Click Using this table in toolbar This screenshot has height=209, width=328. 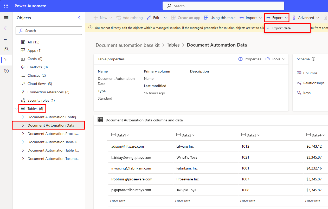(x=220, y=18)
